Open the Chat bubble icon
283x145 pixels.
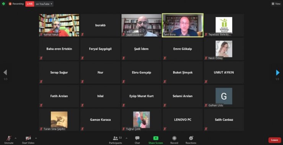pos(137,138)
